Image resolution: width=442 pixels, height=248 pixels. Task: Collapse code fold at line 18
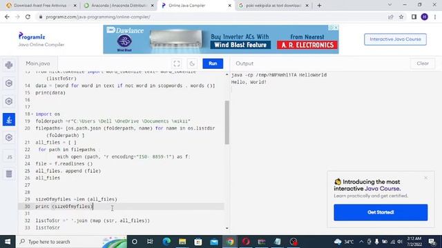click(32, 114)
